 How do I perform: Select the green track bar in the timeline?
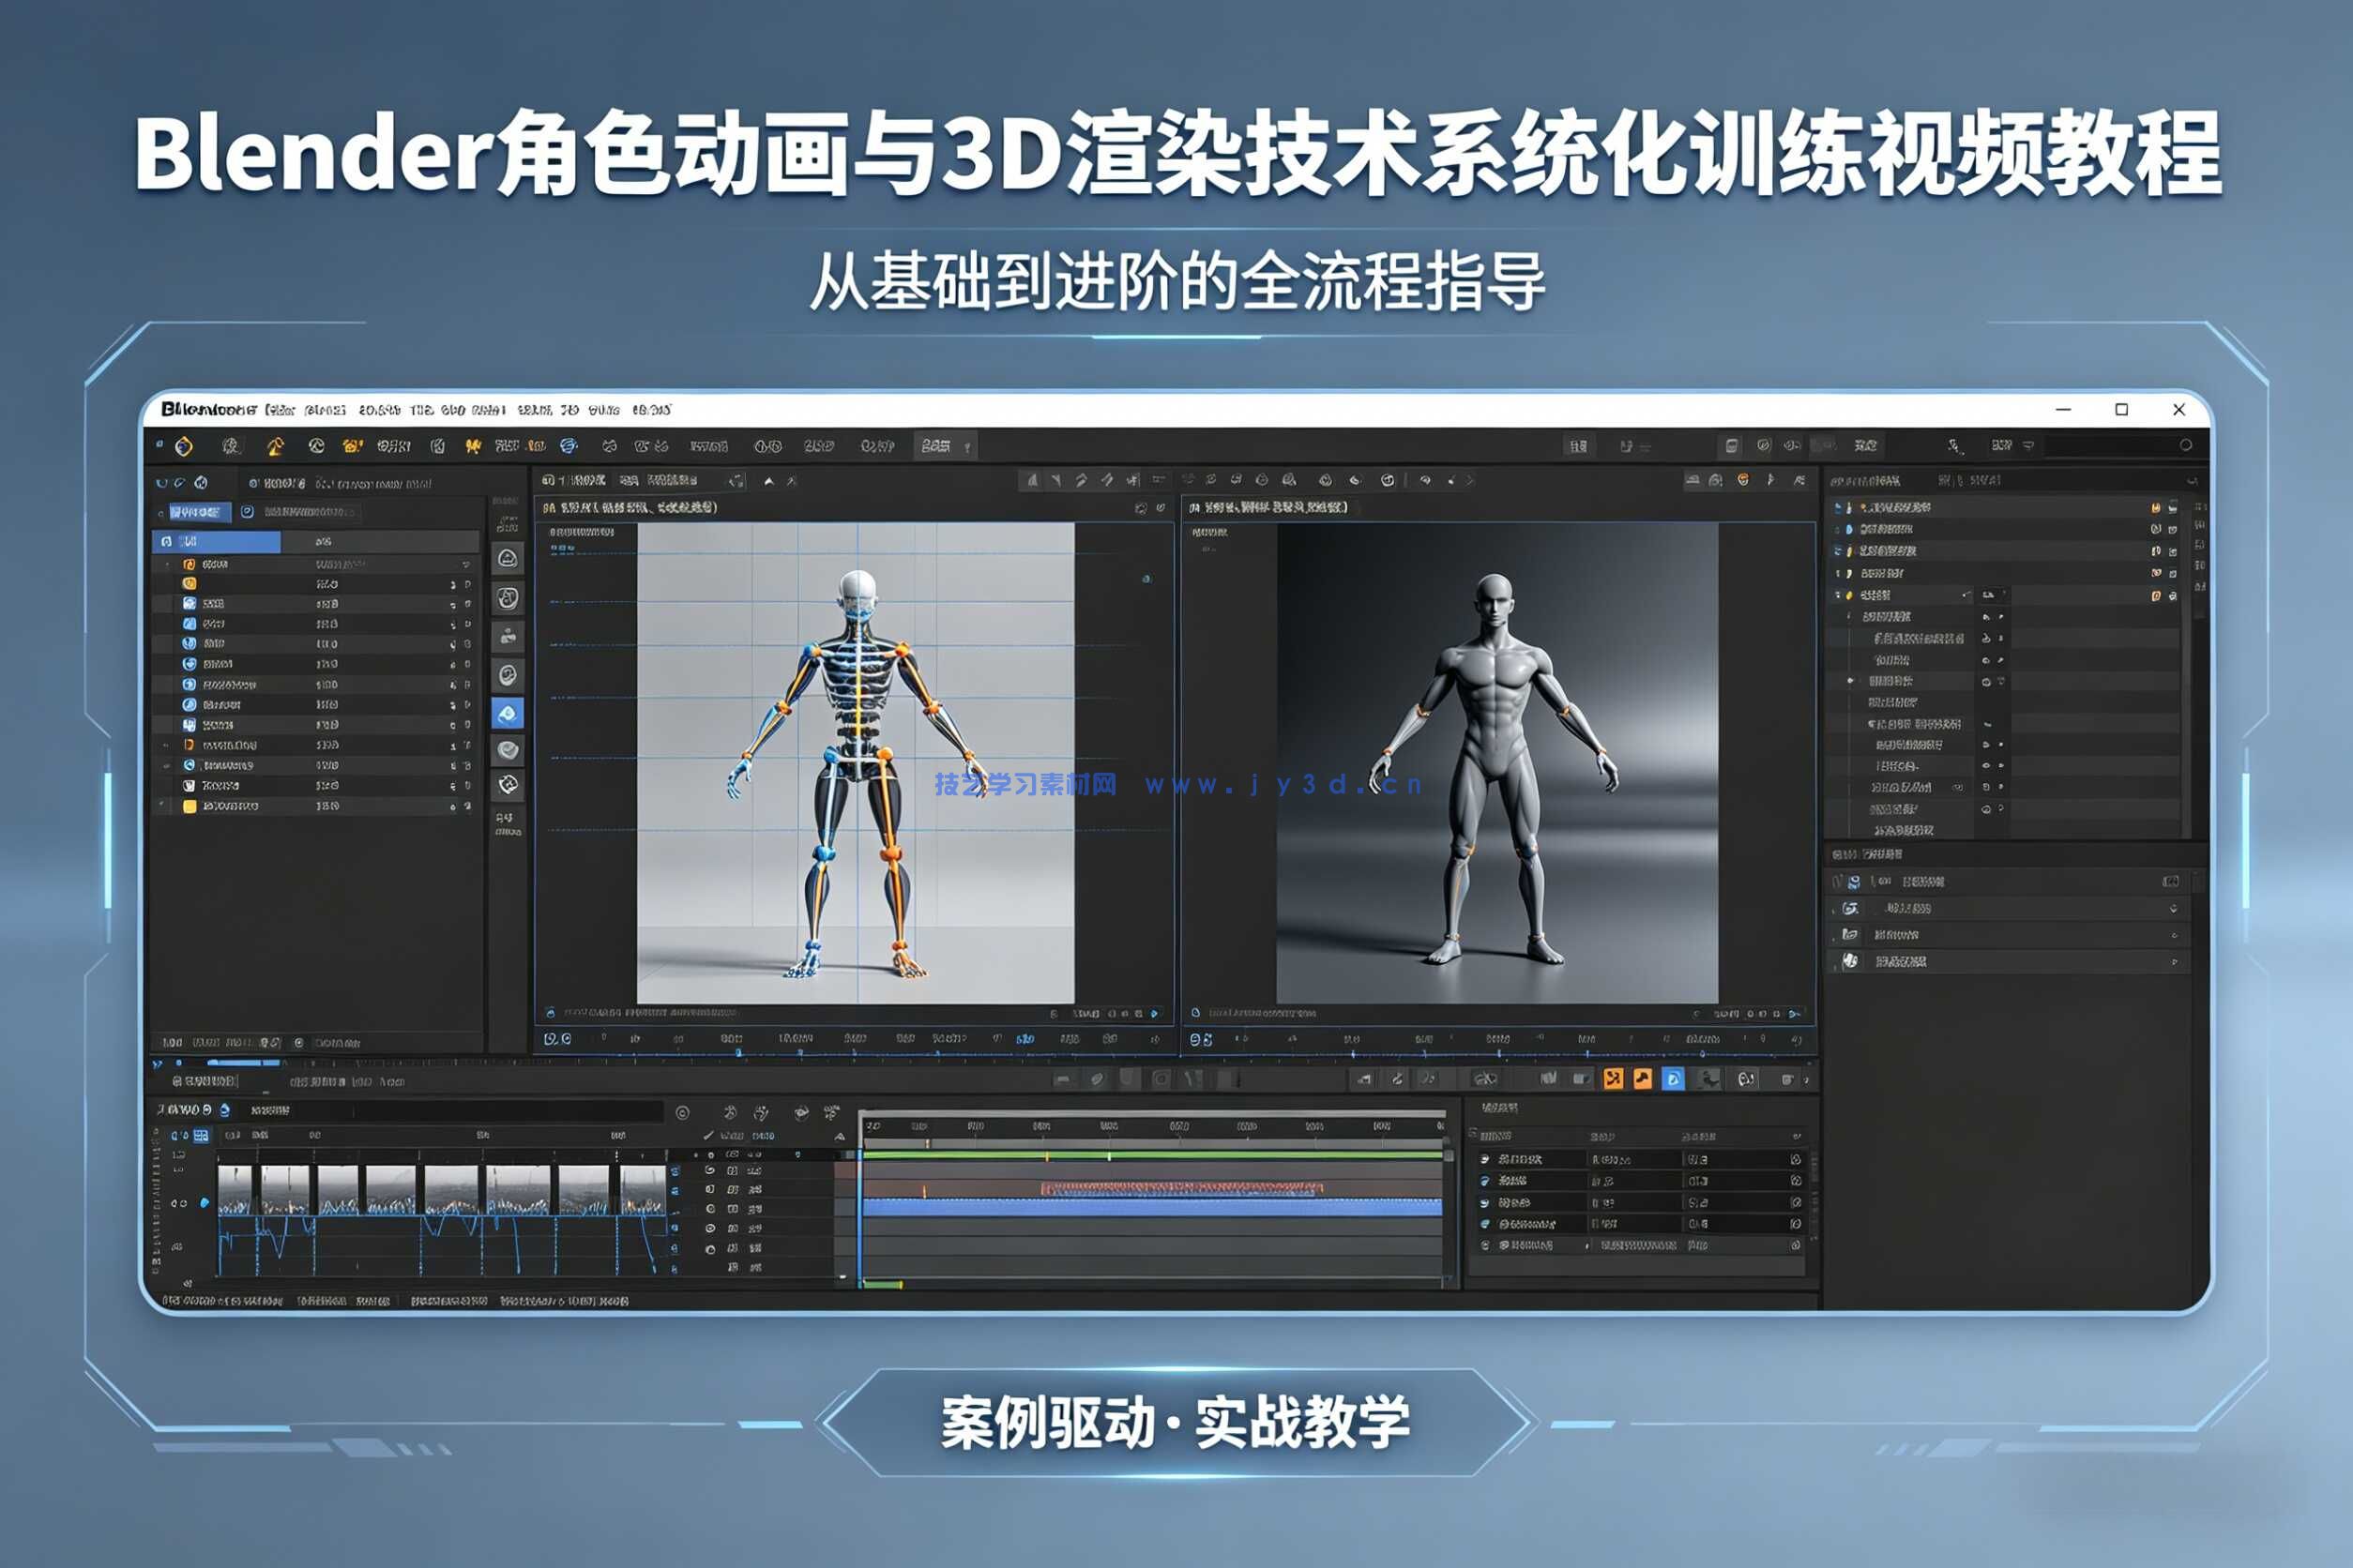pos(1152,1155)
